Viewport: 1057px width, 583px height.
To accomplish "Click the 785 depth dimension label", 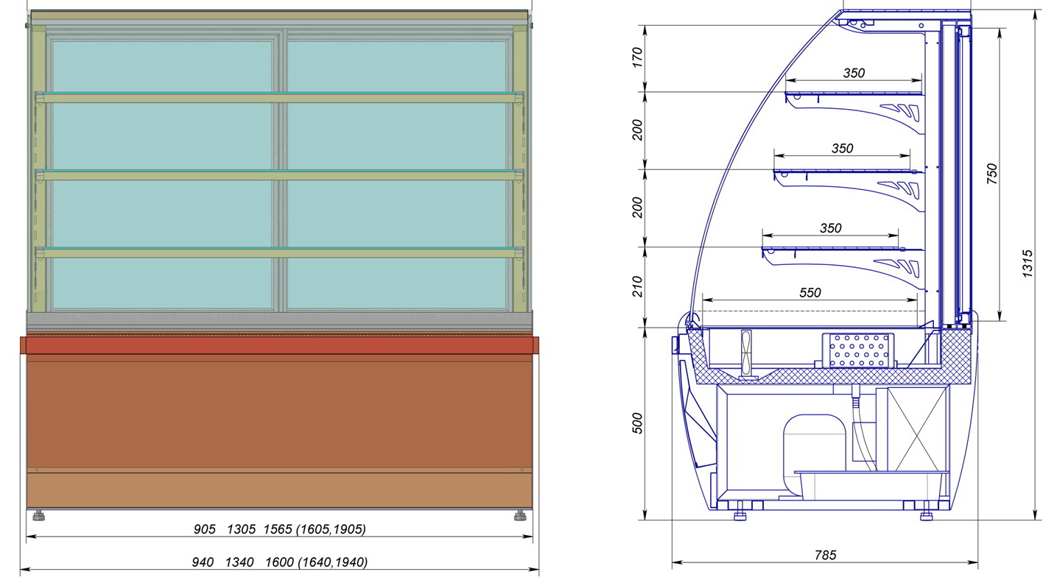I will (x=825, y=556).
